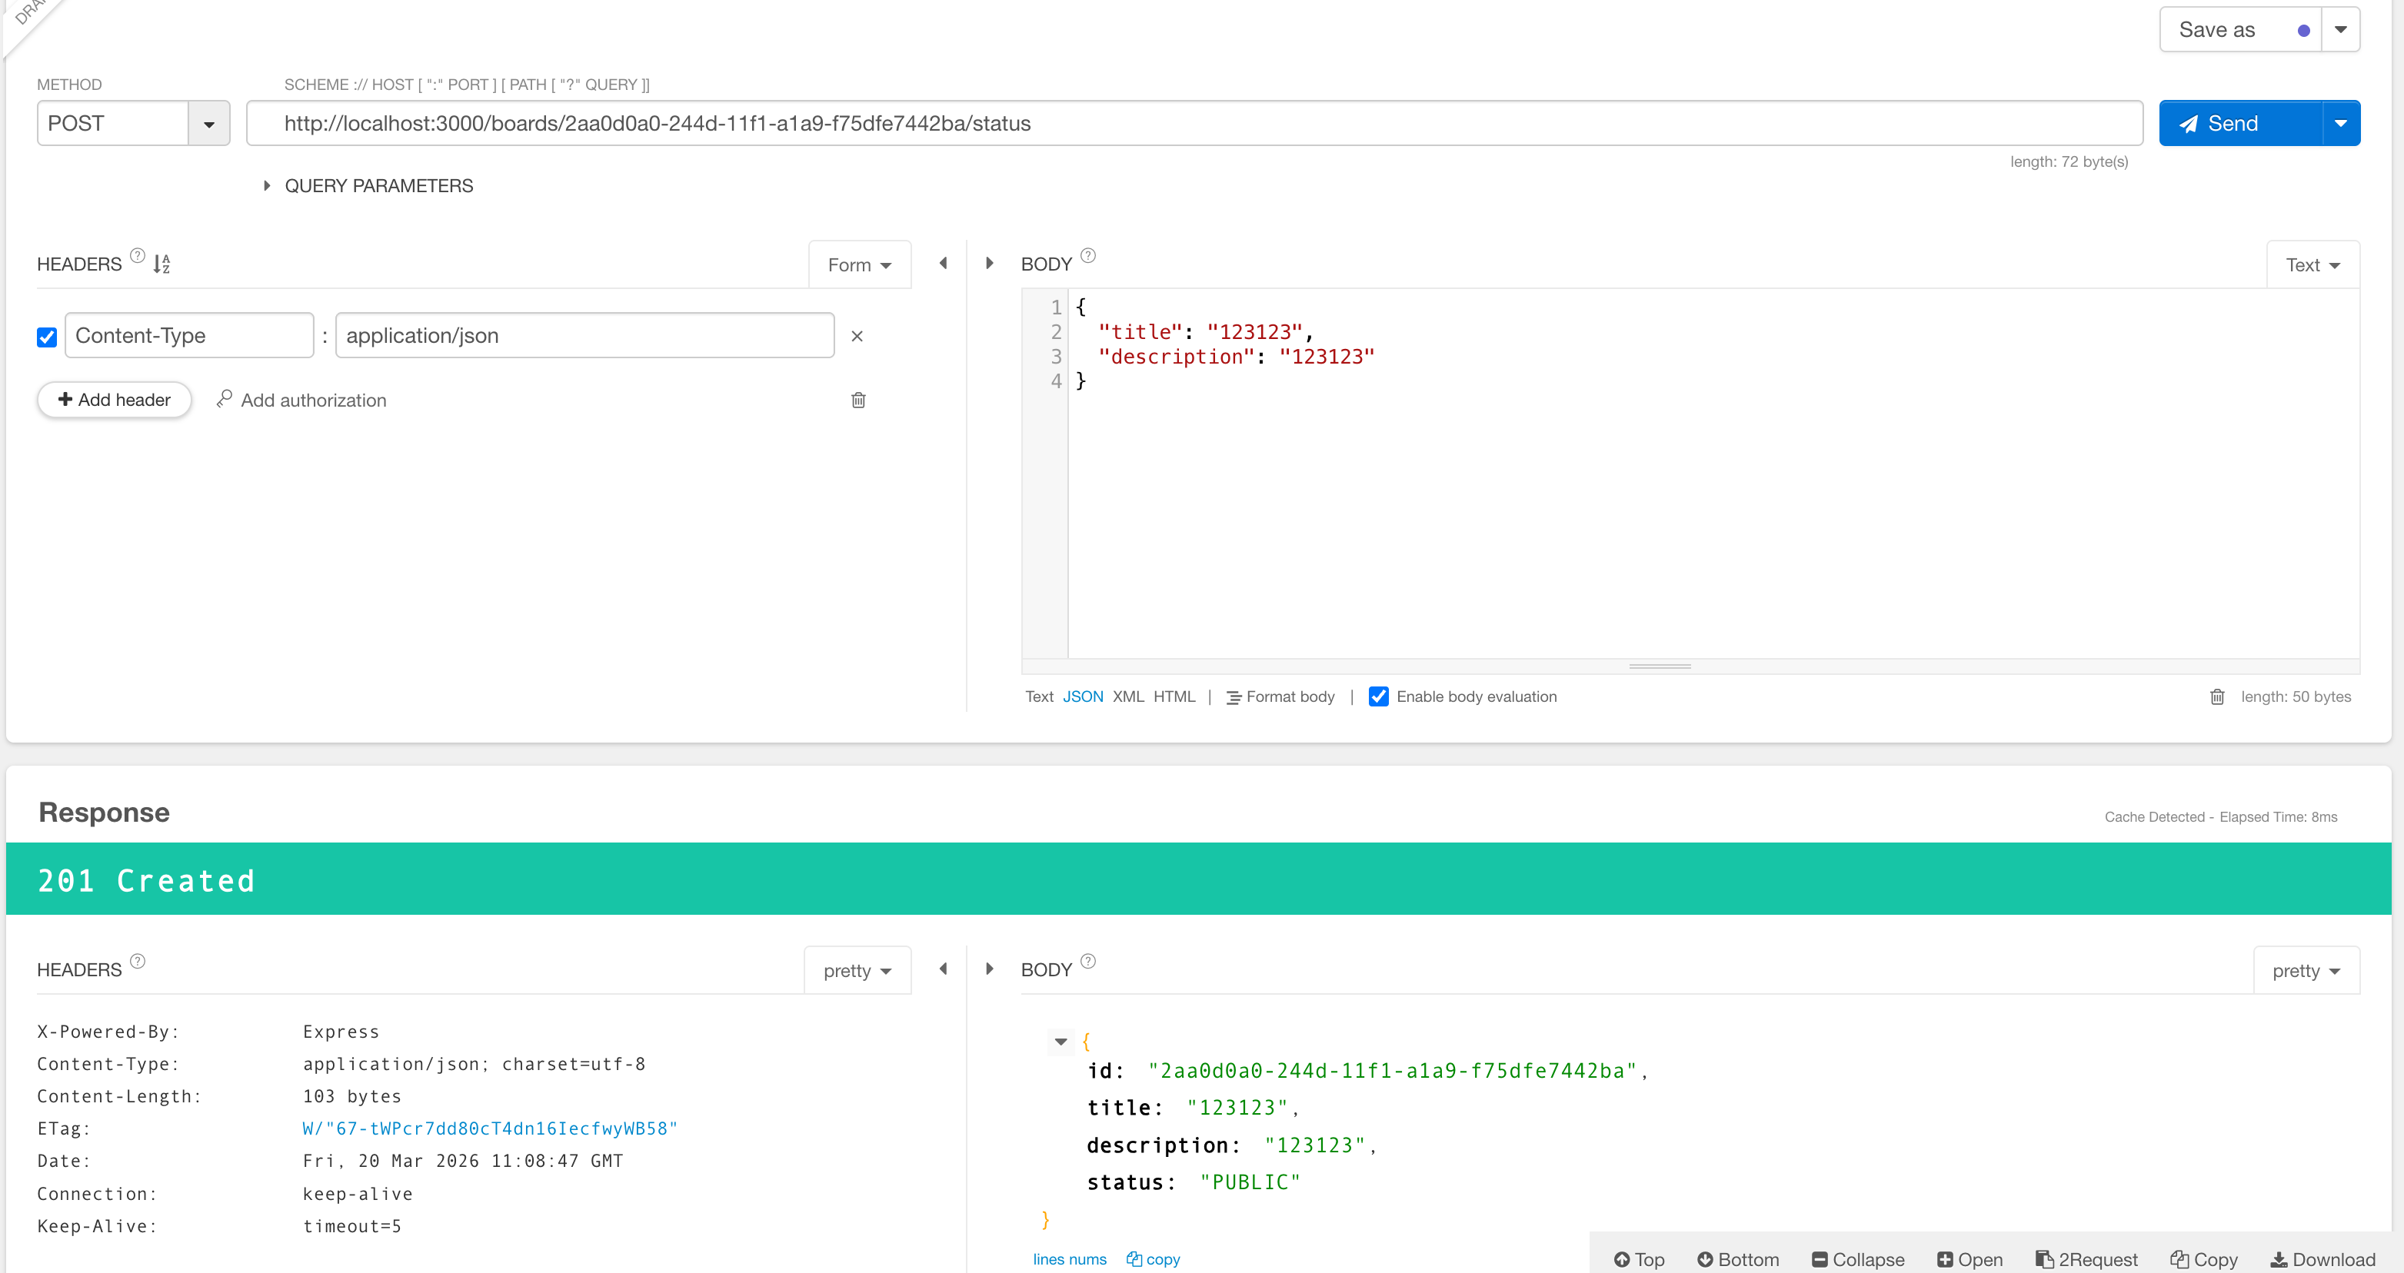The height and width of the screenshot is (1273, 2404).
Task: Click the lines nums link
Action: click(x=1068, y=1259)
